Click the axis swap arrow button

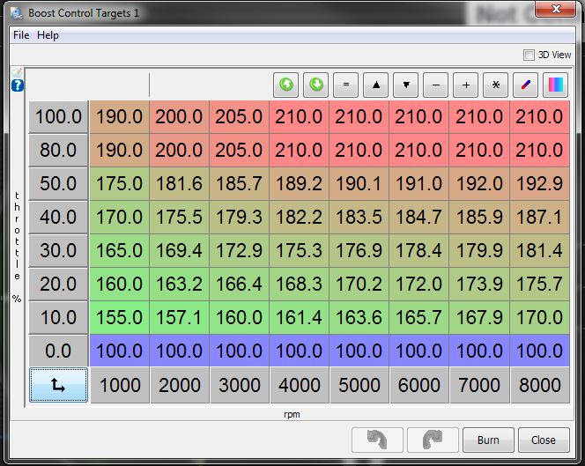pyautogui.click(x=58, y=385)
